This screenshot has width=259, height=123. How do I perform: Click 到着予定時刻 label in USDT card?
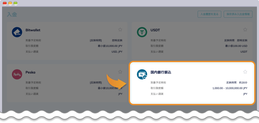coord(158,40)
